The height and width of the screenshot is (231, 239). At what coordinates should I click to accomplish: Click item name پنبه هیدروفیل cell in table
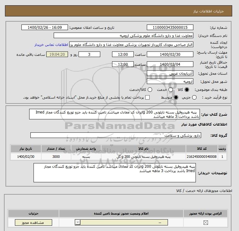click(x=143, y=157)
